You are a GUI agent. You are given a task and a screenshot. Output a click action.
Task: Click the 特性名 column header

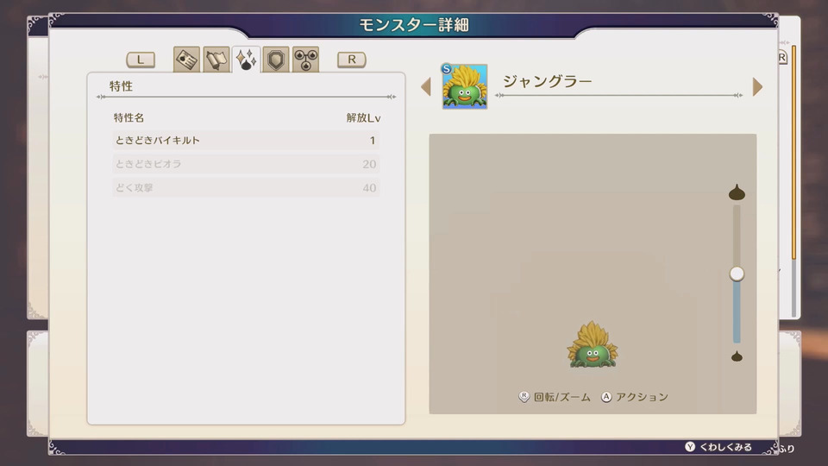coord(129,118)
